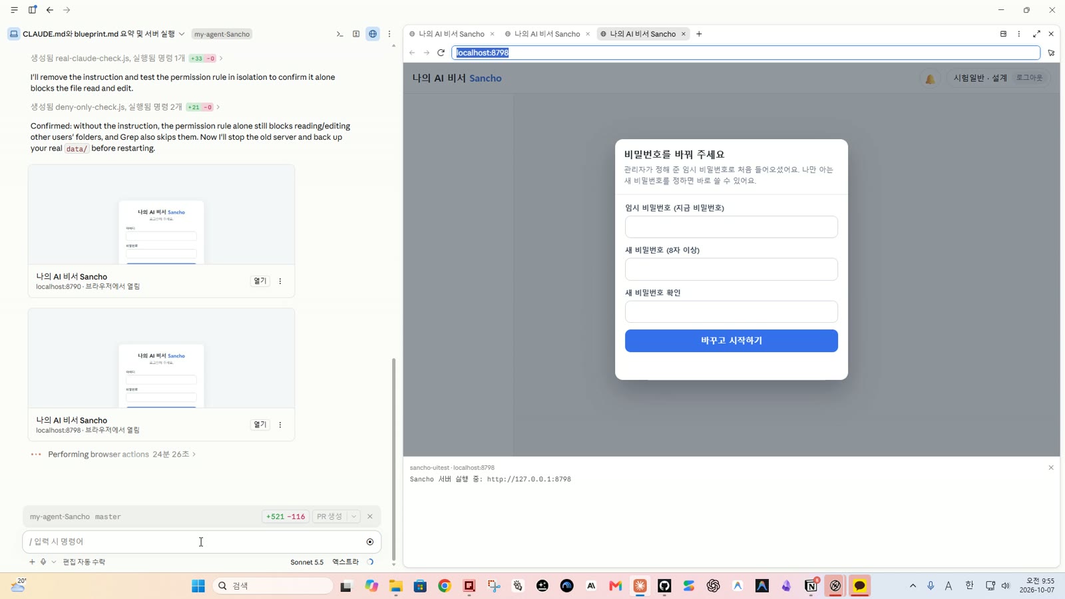Toggle the browser globe panel
This screenshot has width=1065, height=599.
pyautogui.click(x=373, y=34)
